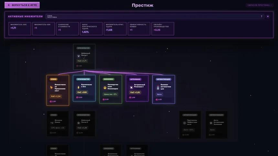Click the КвС +500 bonus label
This screenshot has width=278, height=156.
point(82,92)
